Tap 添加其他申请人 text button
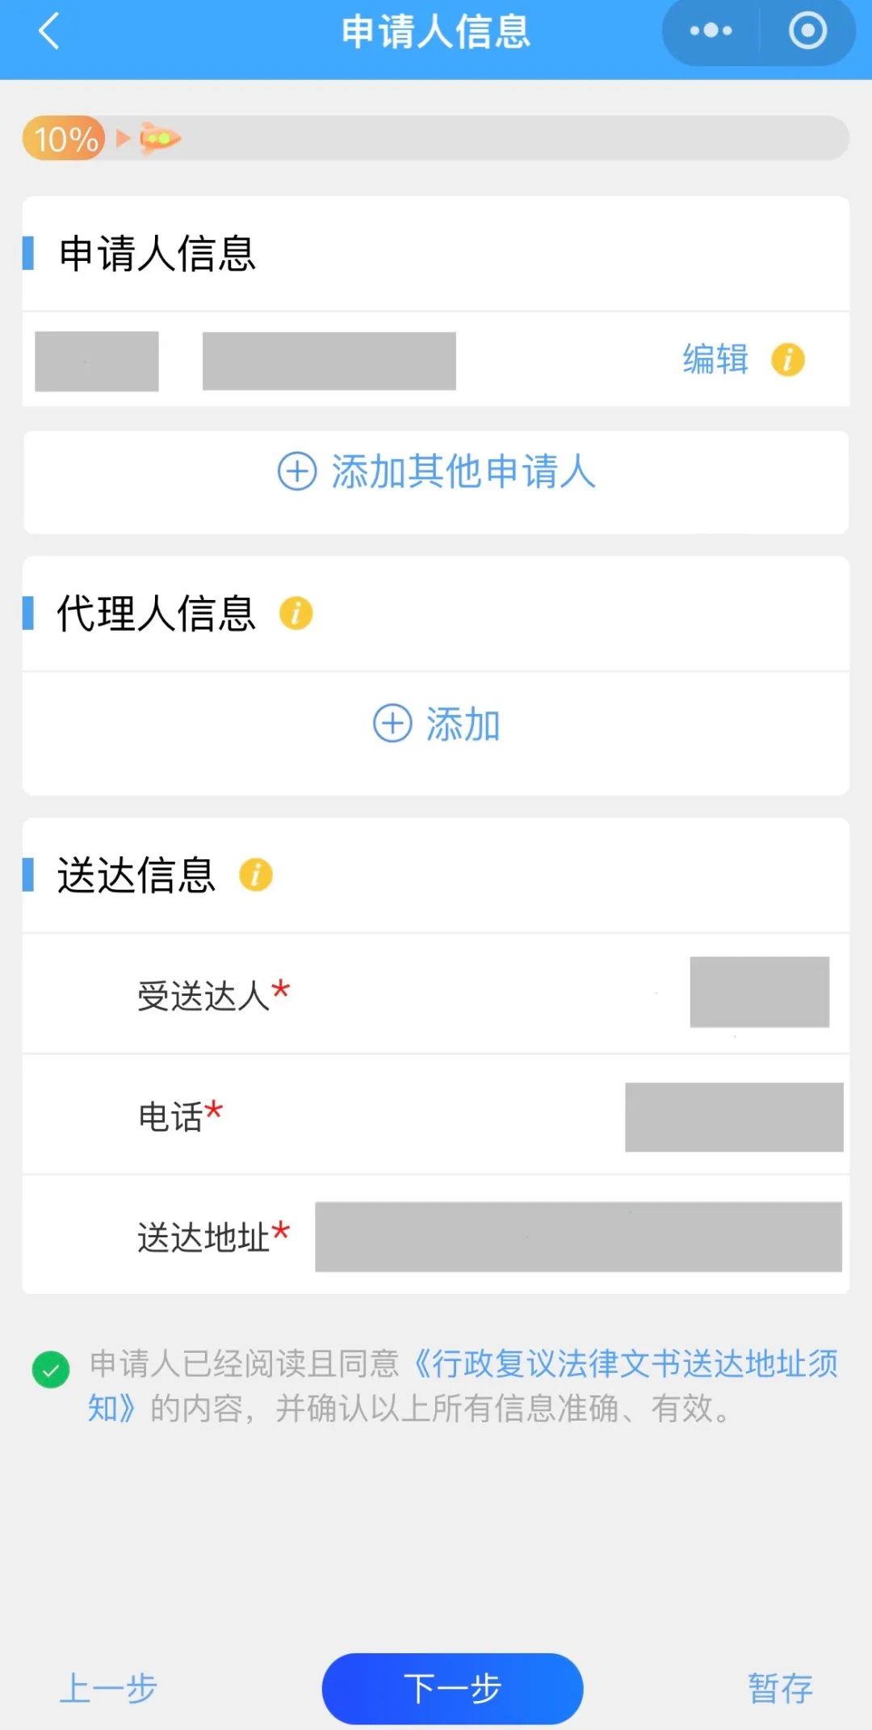The image size is (872, 1730). 463,471
